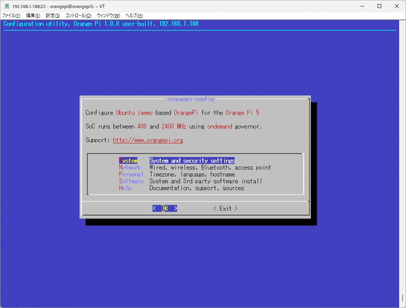Click the vertical scrollbar of the terminal
The height and width of the screenshot is (308, 406).
(x=402, y=163)
